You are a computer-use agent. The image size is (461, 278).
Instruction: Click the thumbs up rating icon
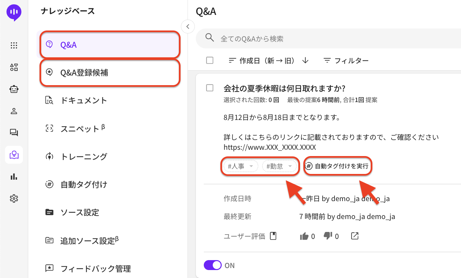point(304,236)
